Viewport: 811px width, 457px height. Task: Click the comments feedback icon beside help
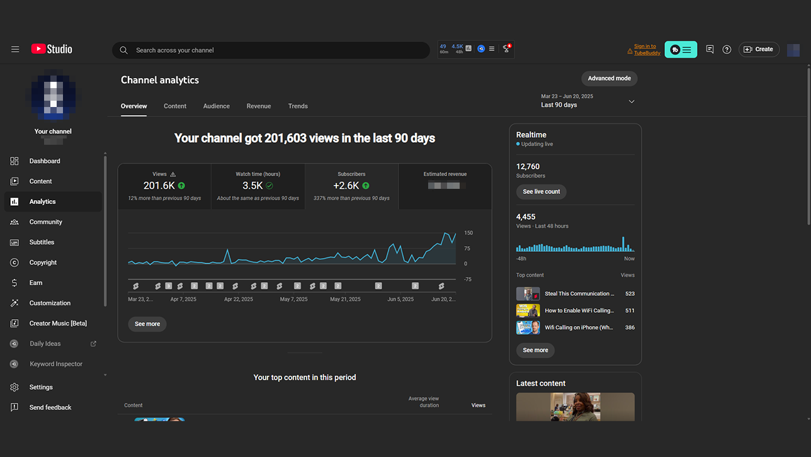710,49
